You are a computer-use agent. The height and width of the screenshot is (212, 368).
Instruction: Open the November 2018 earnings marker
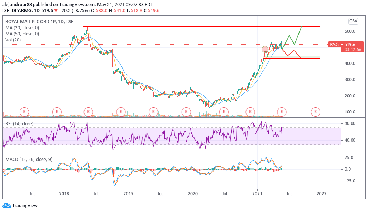tap(121, 112)
